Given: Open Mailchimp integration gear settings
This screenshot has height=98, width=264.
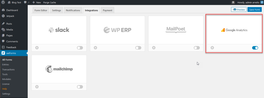Looking at the screenshot, I should [37, 87].
